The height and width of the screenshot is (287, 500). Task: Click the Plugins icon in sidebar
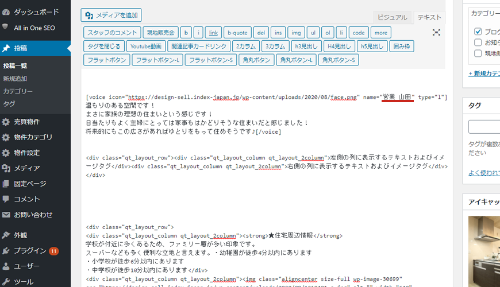[x=6, y=251]
